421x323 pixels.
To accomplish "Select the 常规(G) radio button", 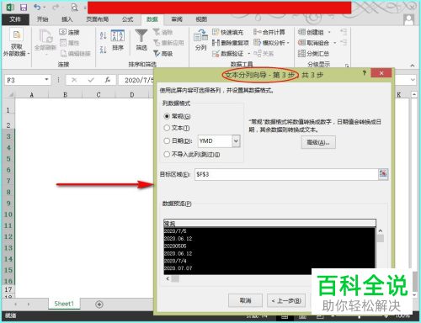I will point(167,116).
